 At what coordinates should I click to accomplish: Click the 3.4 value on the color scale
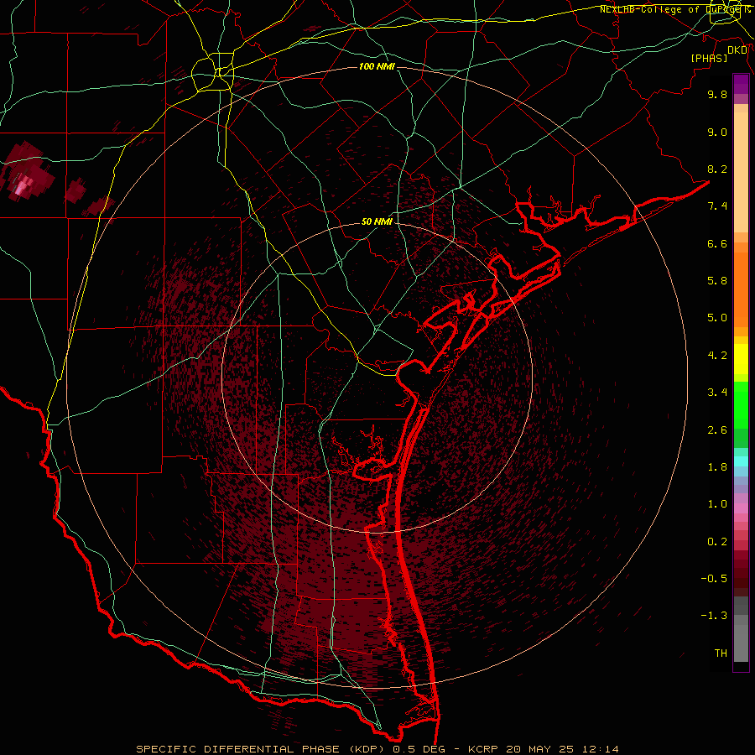point(717,393)
